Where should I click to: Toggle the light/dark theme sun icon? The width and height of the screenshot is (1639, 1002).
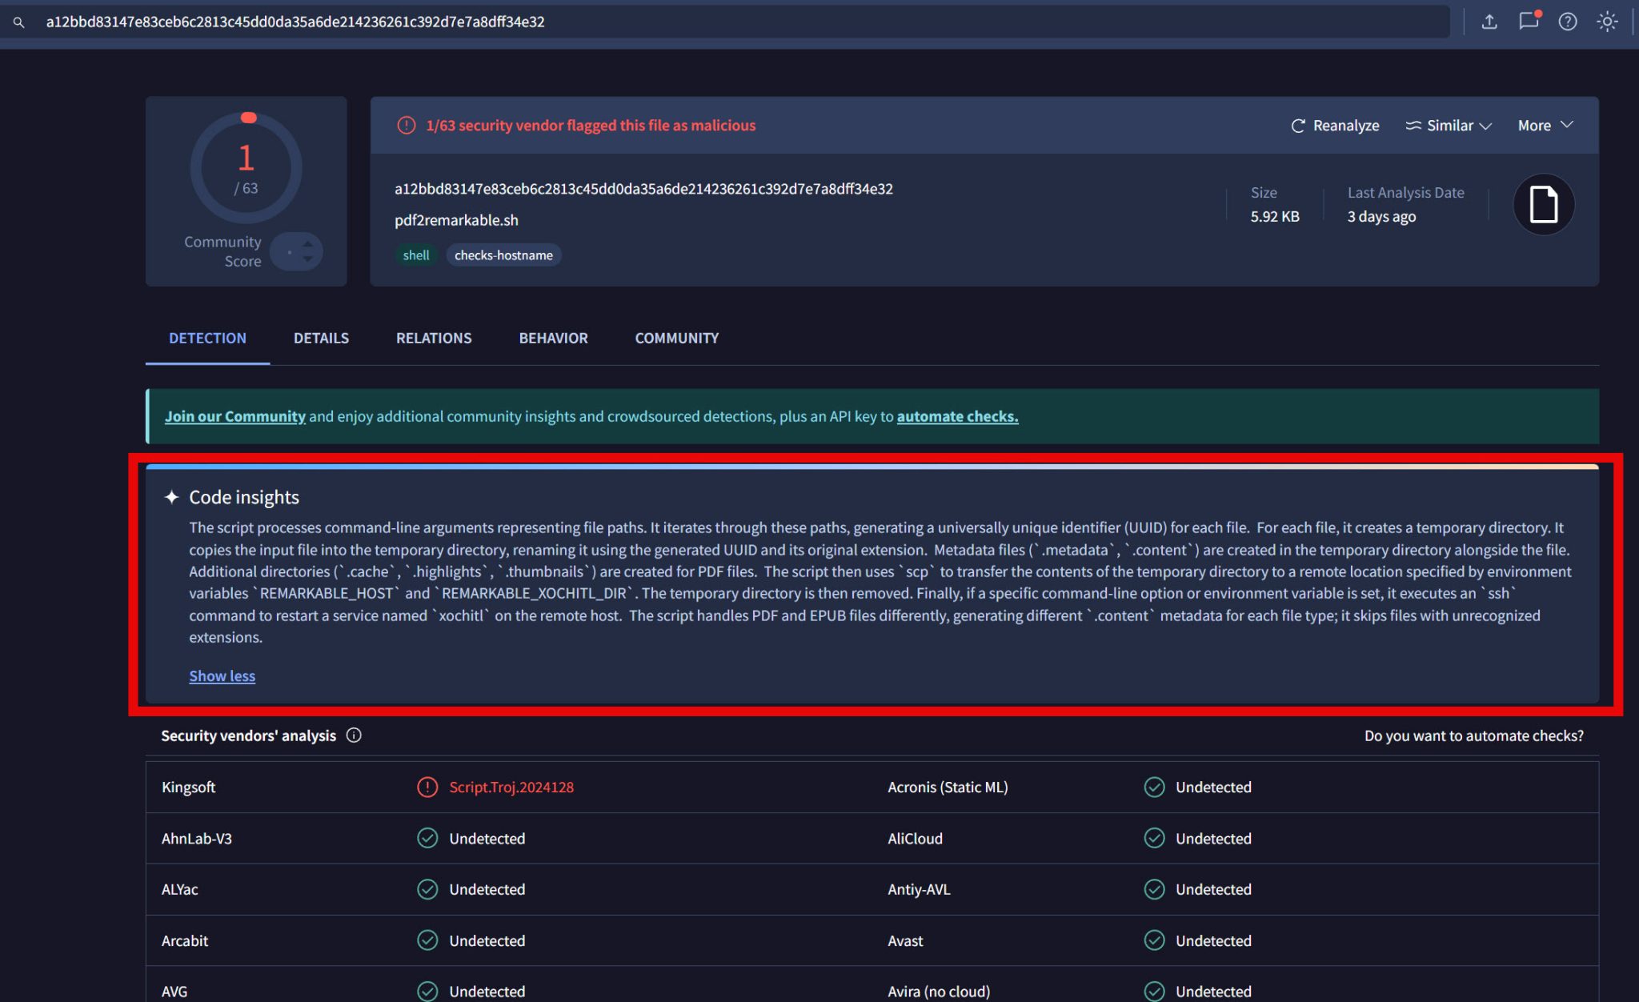pyautogui.click(x=1606, y=22)
